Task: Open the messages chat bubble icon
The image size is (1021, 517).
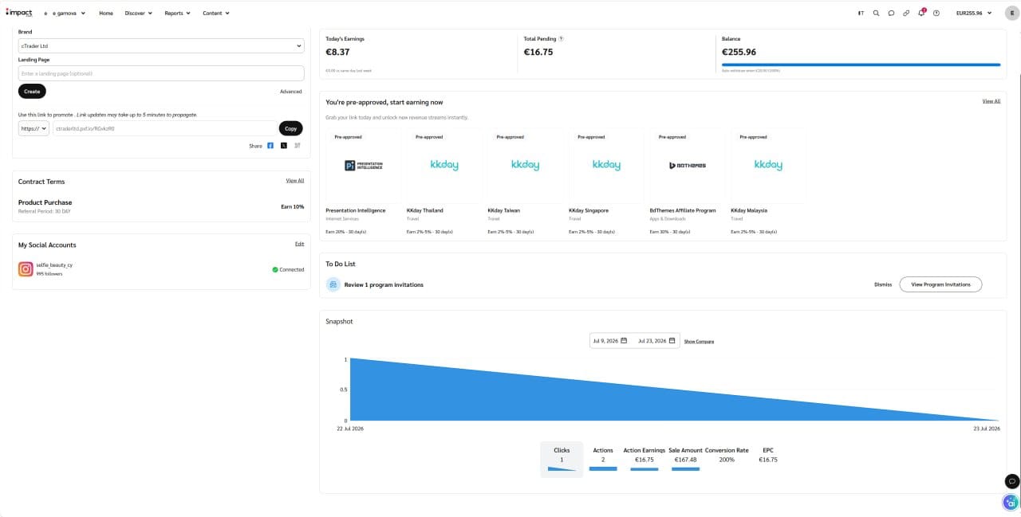Action: click(891, 13)
